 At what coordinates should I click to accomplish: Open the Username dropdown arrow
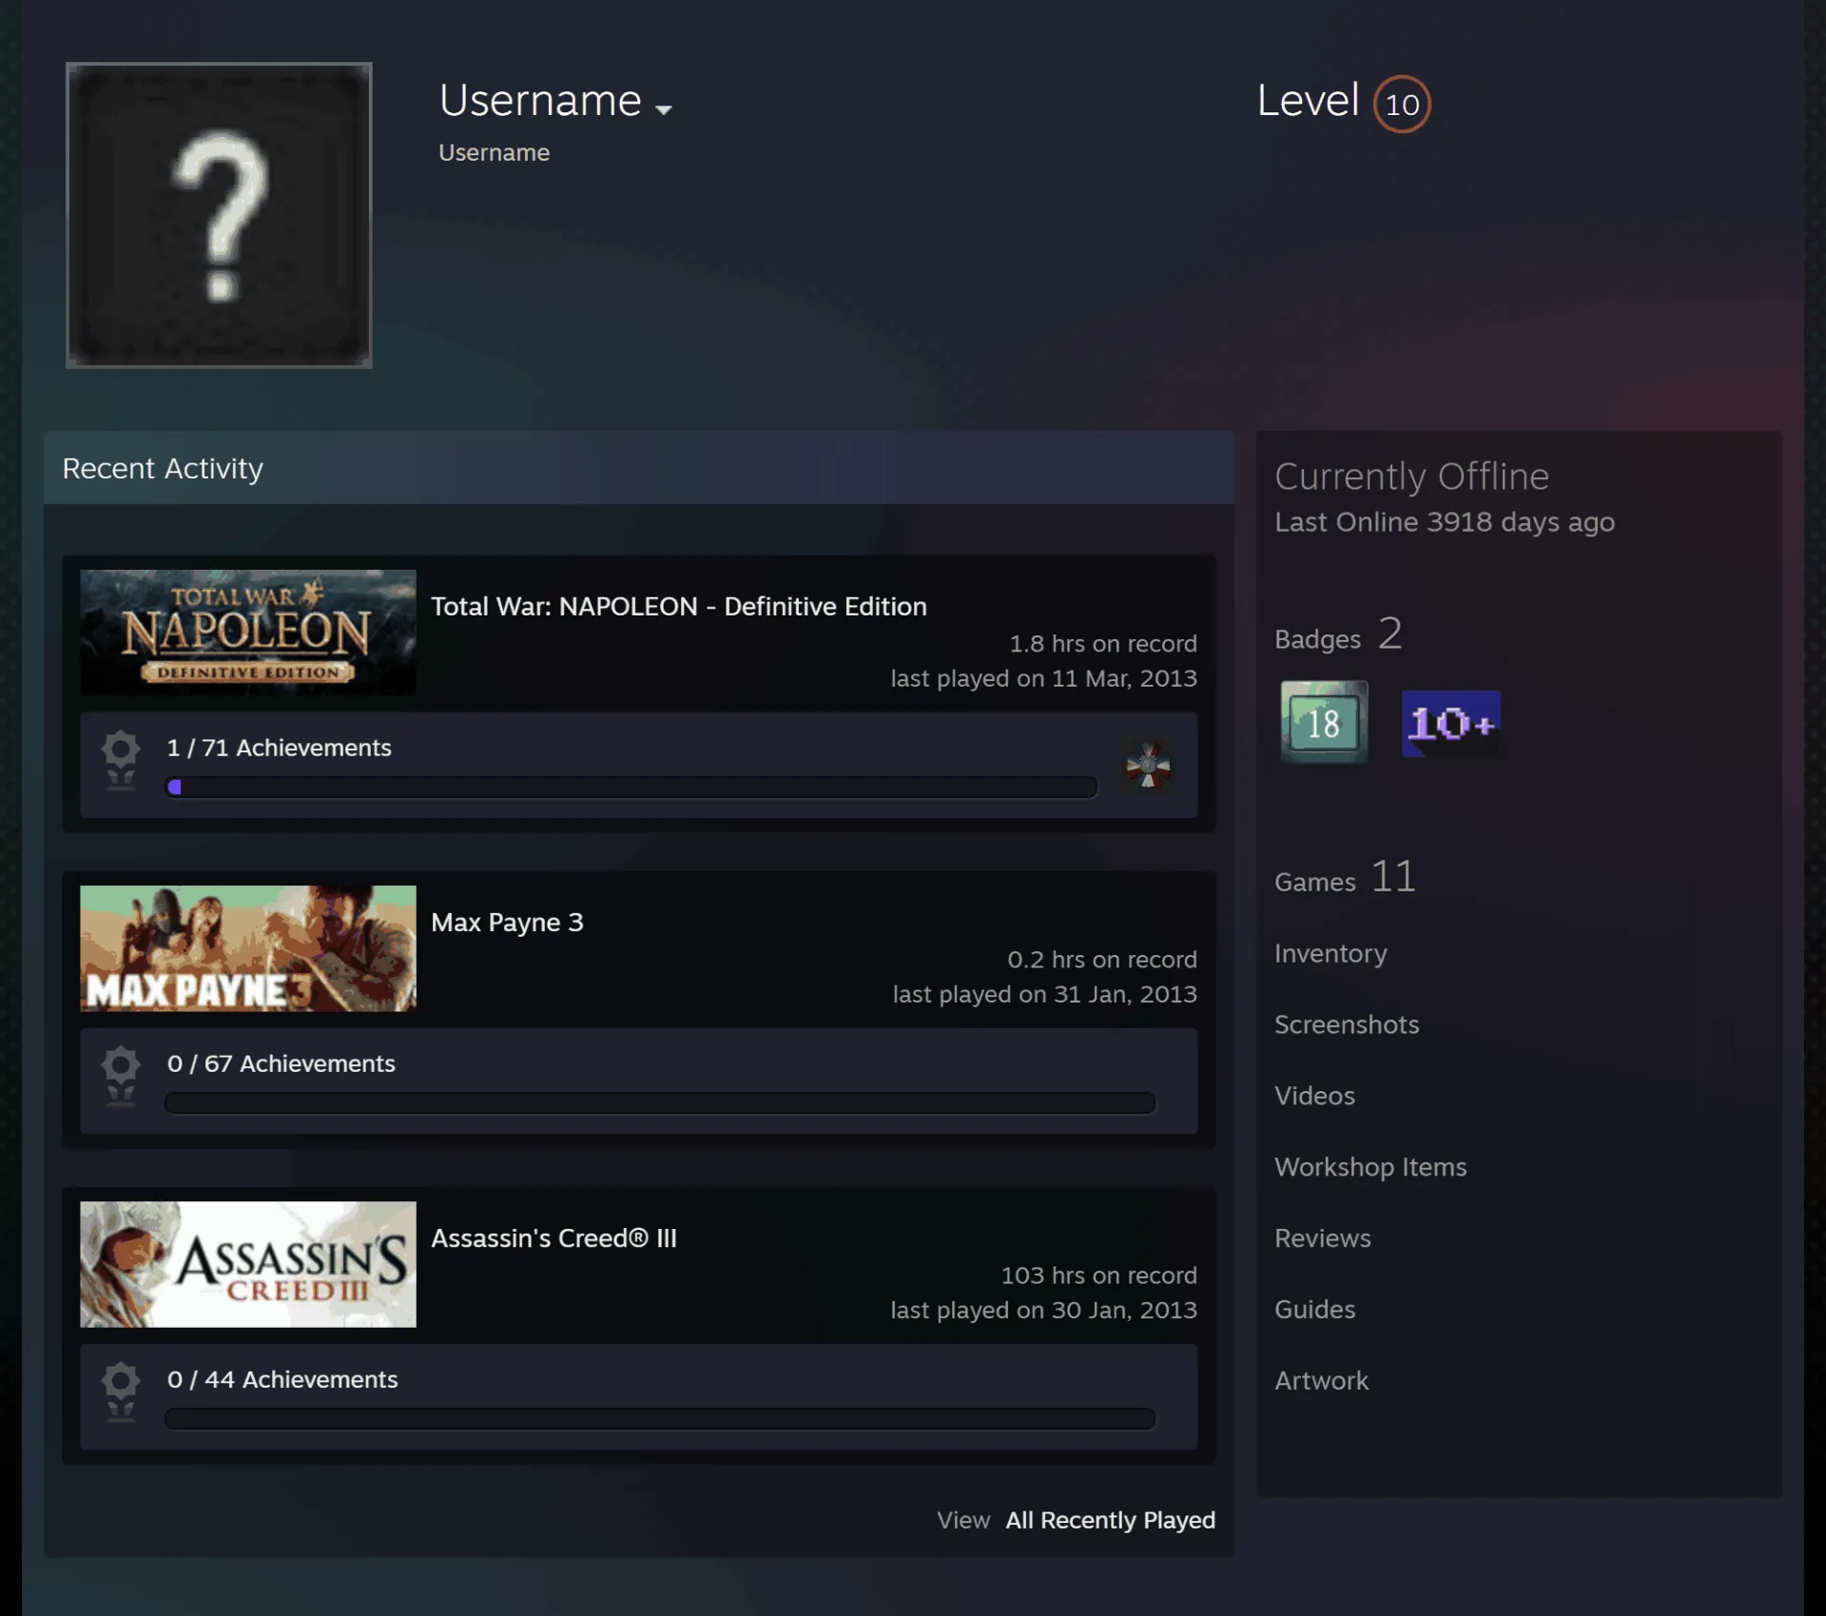(x=664, y=109)
